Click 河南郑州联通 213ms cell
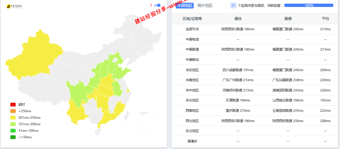Image resolution: width=340 pixels, height=149 pixels. [x=238, y=90]
